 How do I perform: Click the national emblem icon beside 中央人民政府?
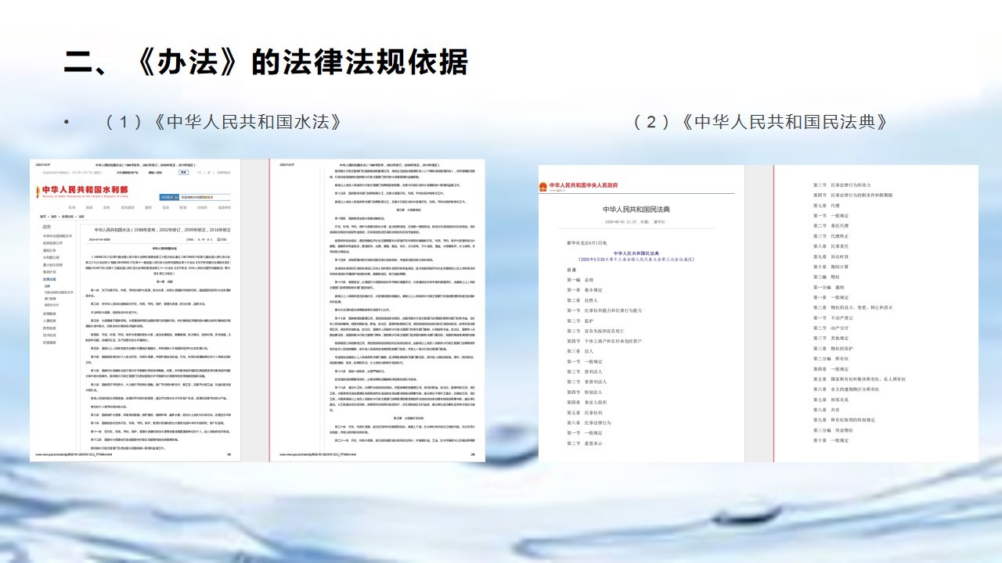coord(542,186)
